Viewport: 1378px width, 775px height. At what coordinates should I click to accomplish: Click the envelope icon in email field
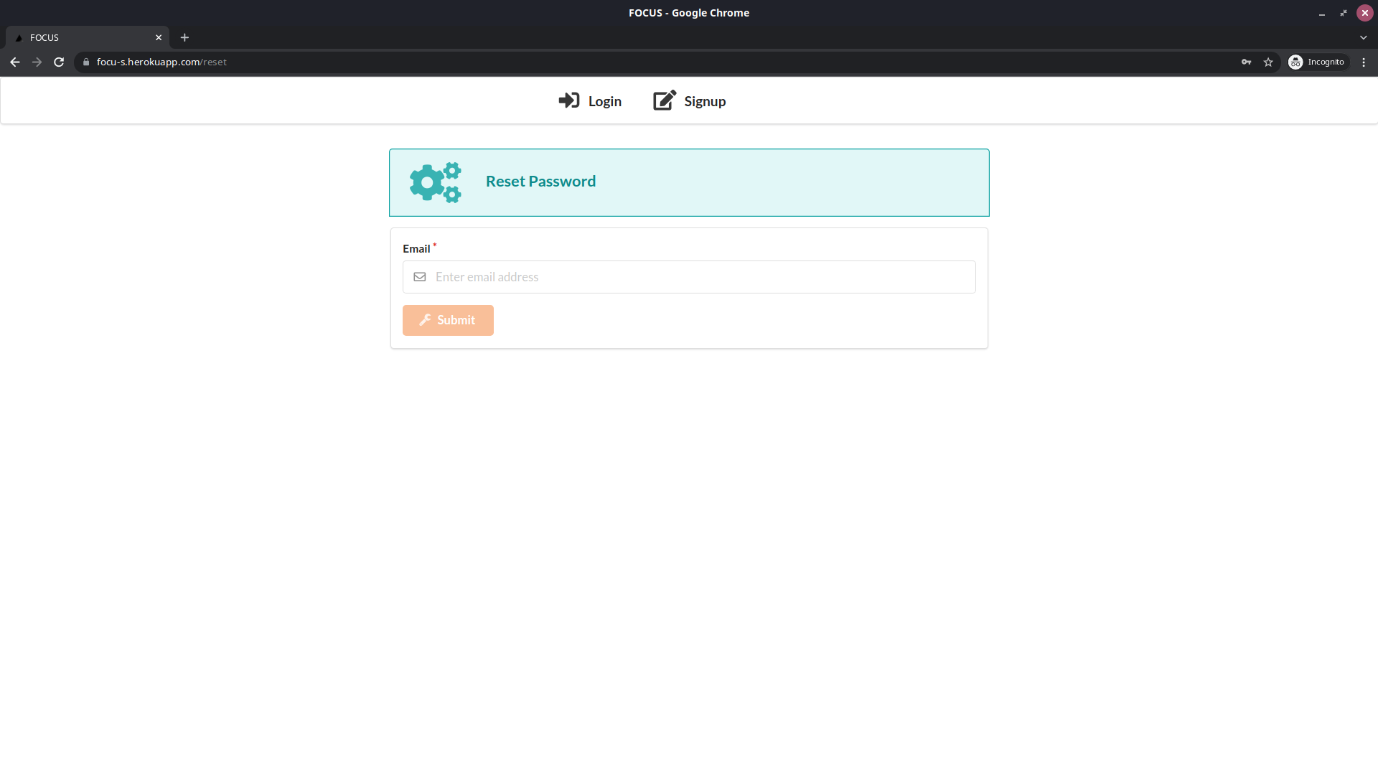[x=420, y=277]
